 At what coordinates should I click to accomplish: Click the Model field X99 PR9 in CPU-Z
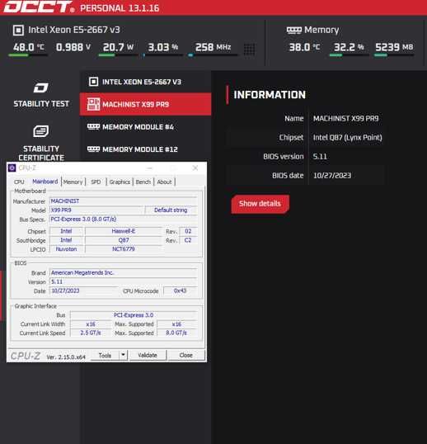click(x=96, y=210)
